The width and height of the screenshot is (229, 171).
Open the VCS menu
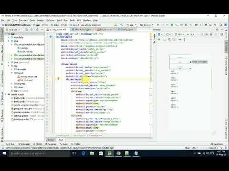[79, 20]
